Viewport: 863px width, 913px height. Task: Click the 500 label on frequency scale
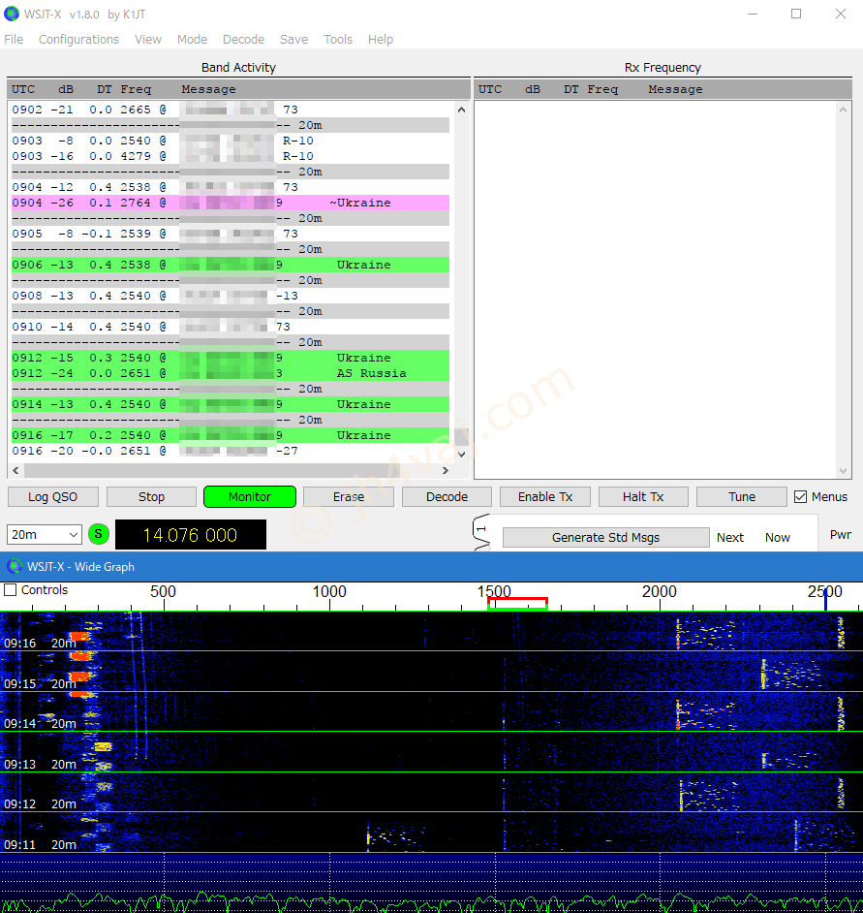pos(163,591)
